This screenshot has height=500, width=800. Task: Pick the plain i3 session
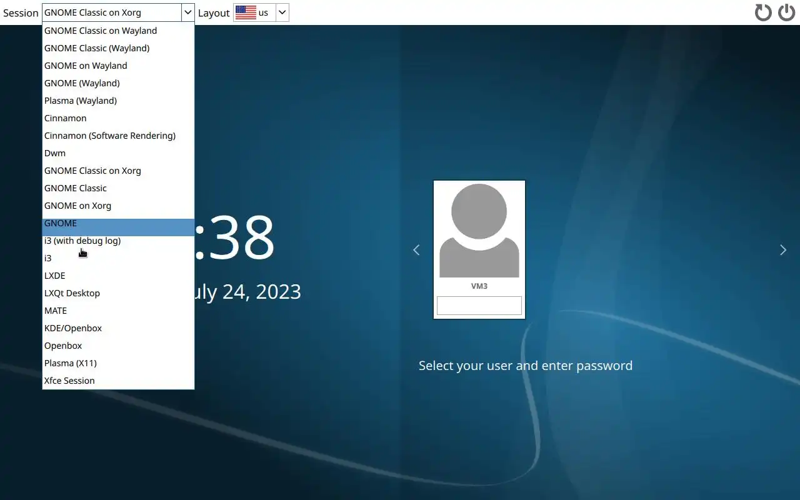tap(118, 258)
